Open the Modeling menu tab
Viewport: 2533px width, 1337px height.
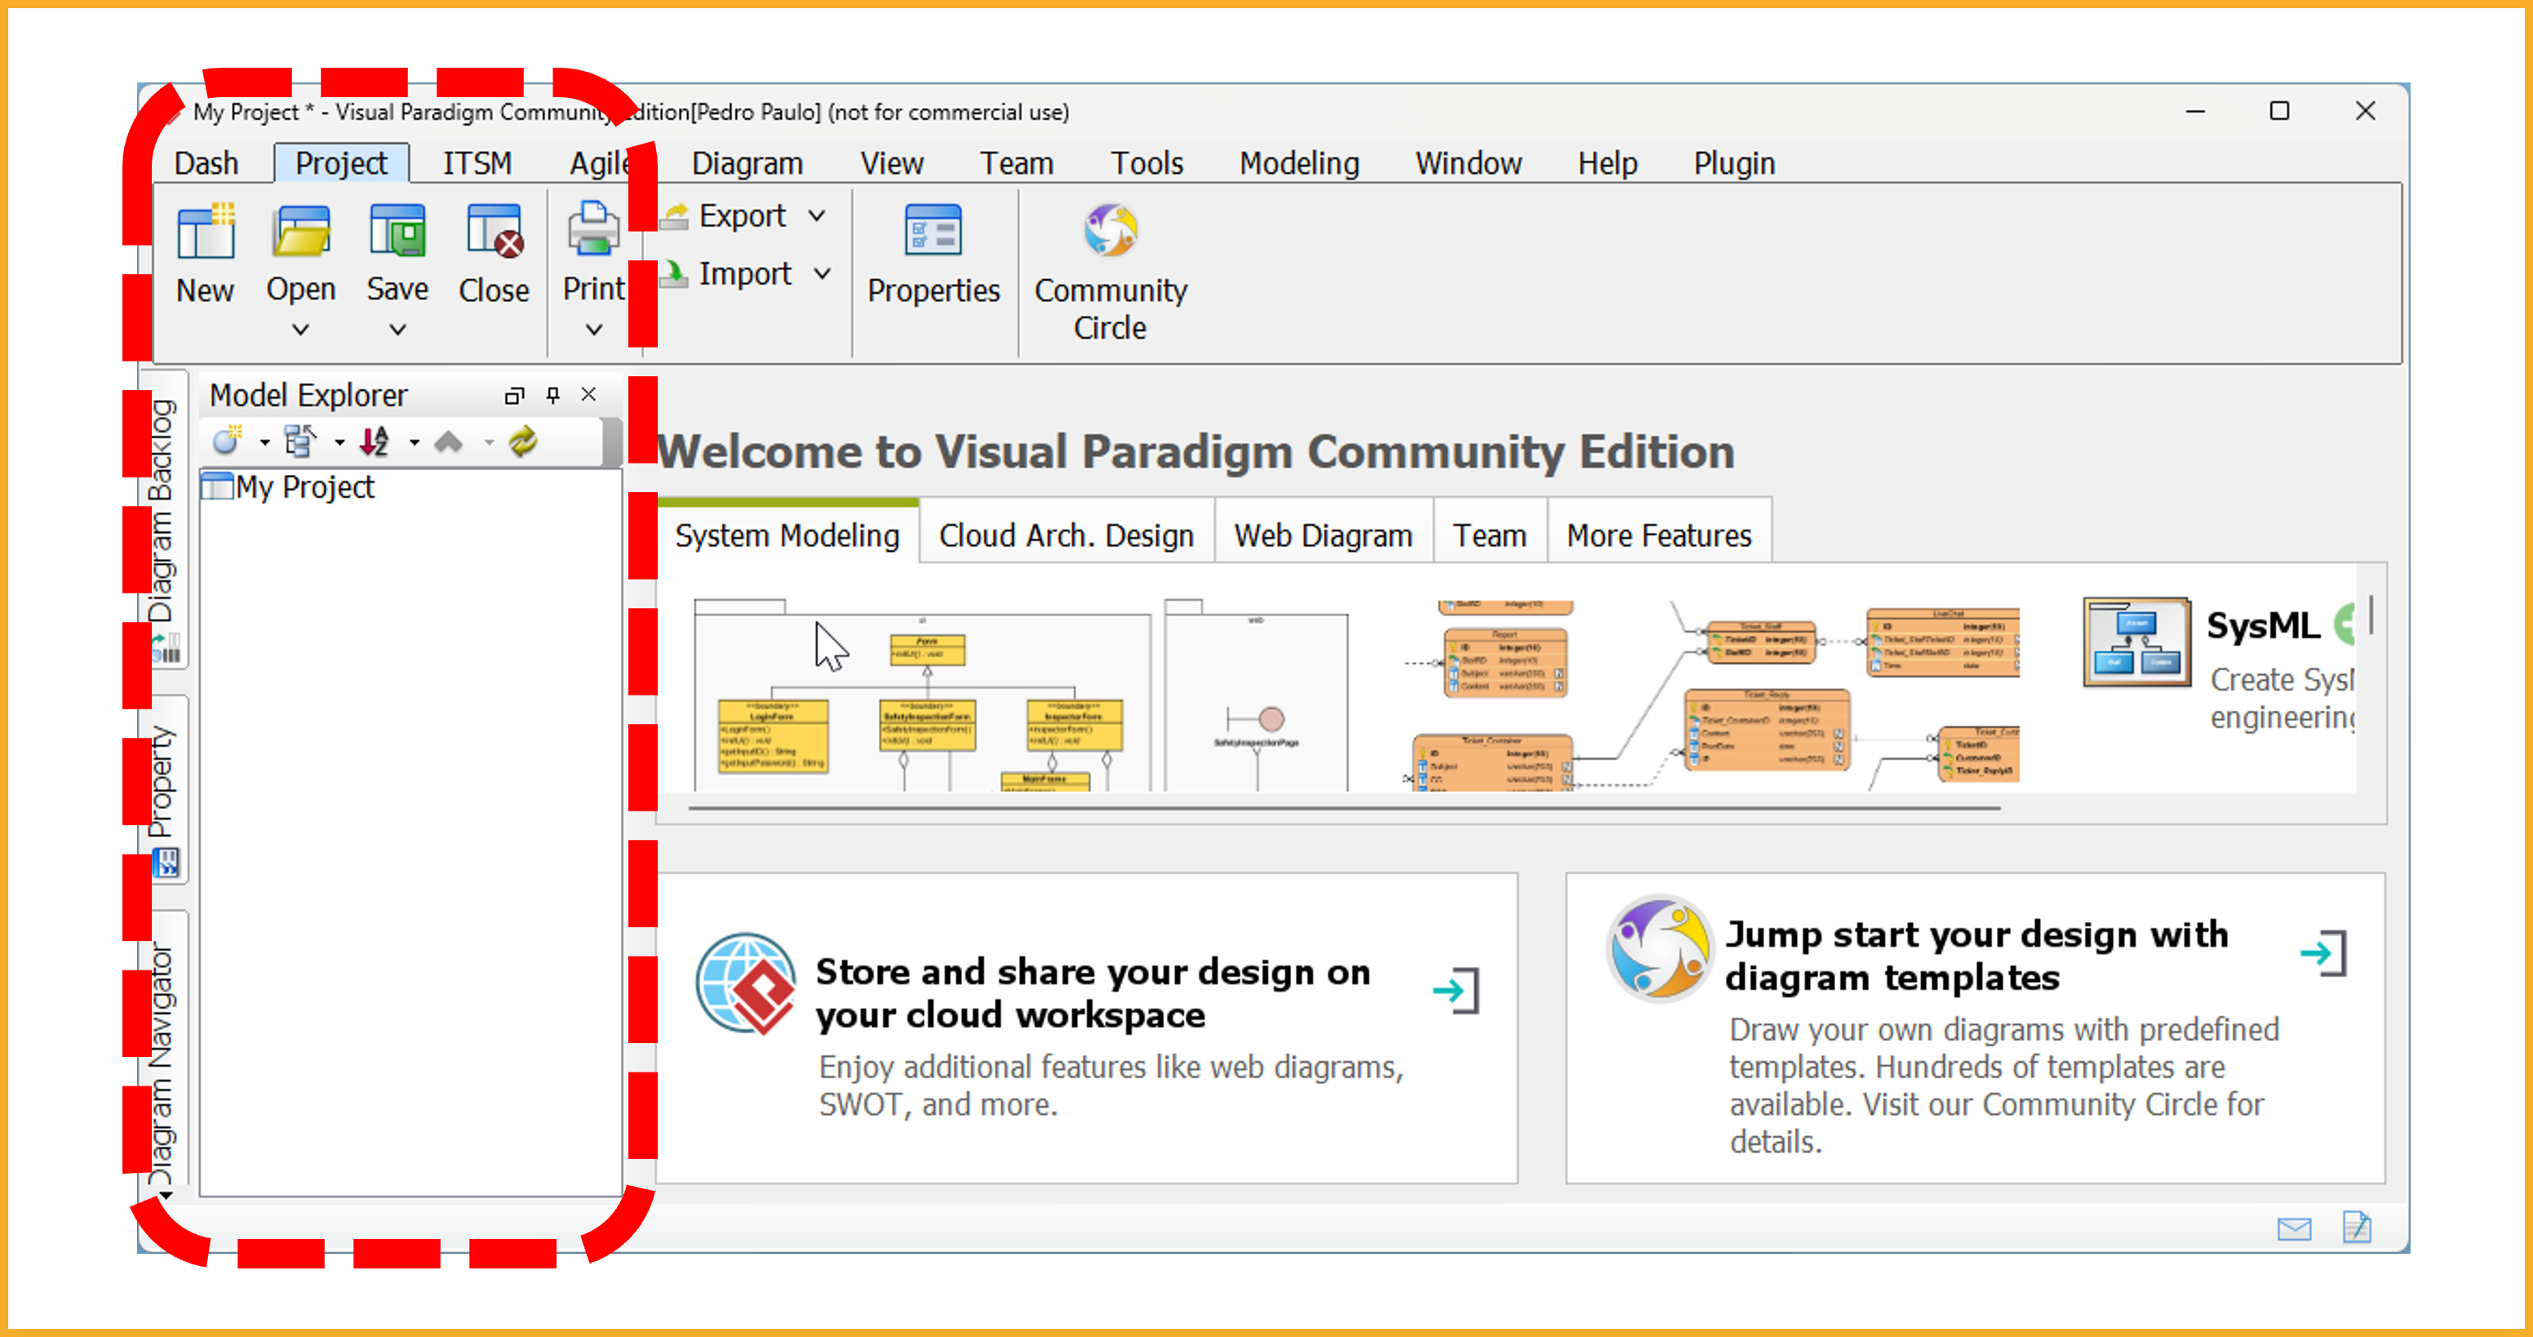[1299, 163]
